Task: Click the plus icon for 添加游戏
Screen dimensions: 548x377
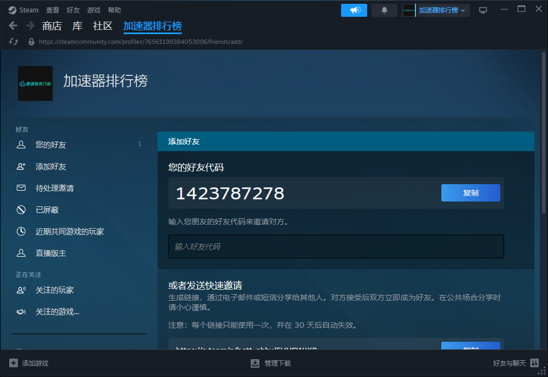Action: coord(14,363)
